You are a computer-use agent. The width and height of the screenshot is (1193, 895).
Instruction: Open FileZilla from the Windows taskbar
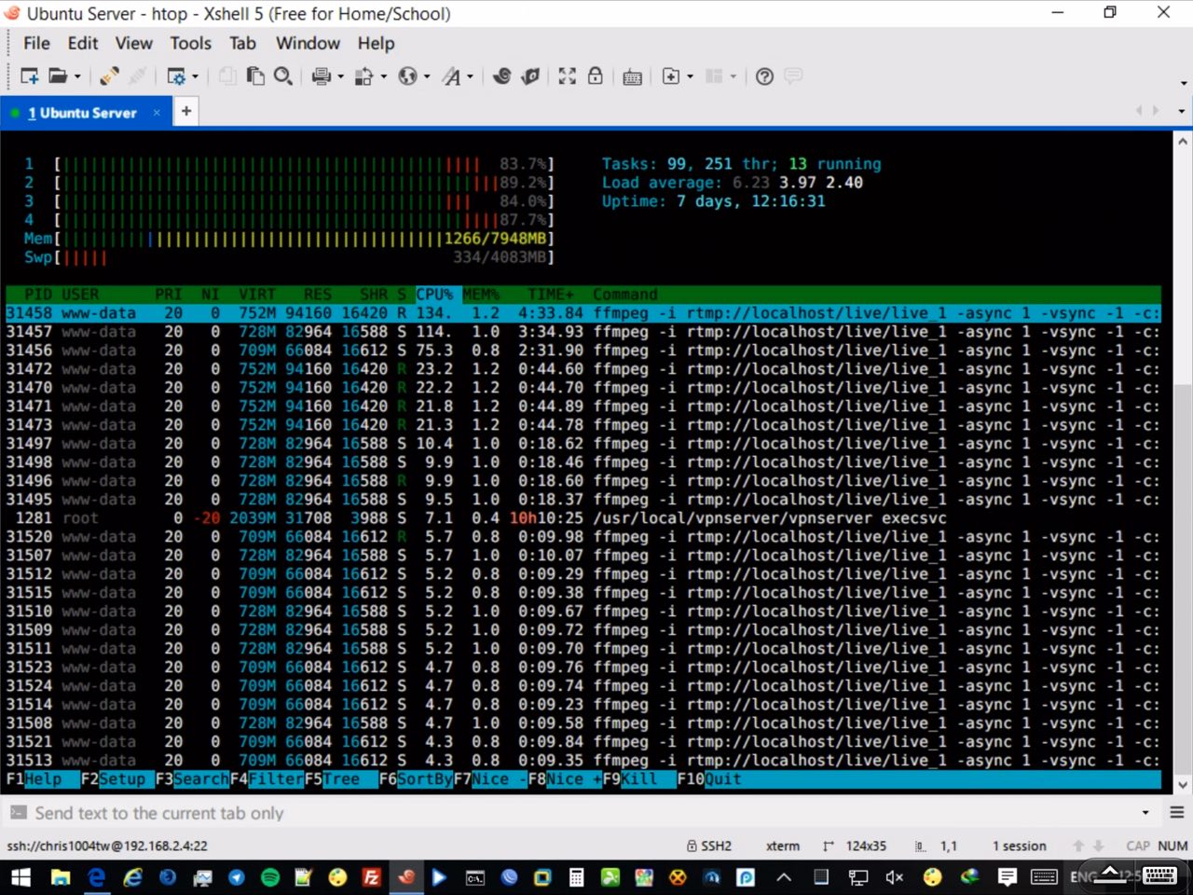[371, 877]
